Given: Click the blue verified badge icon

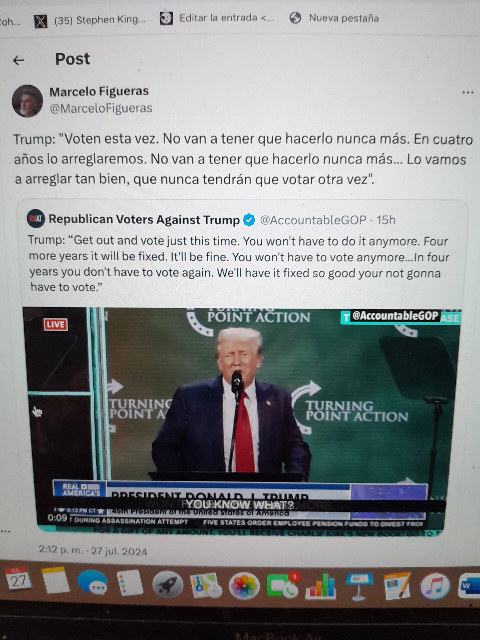Looking at the screenshot, I should [x=249, y=220].
